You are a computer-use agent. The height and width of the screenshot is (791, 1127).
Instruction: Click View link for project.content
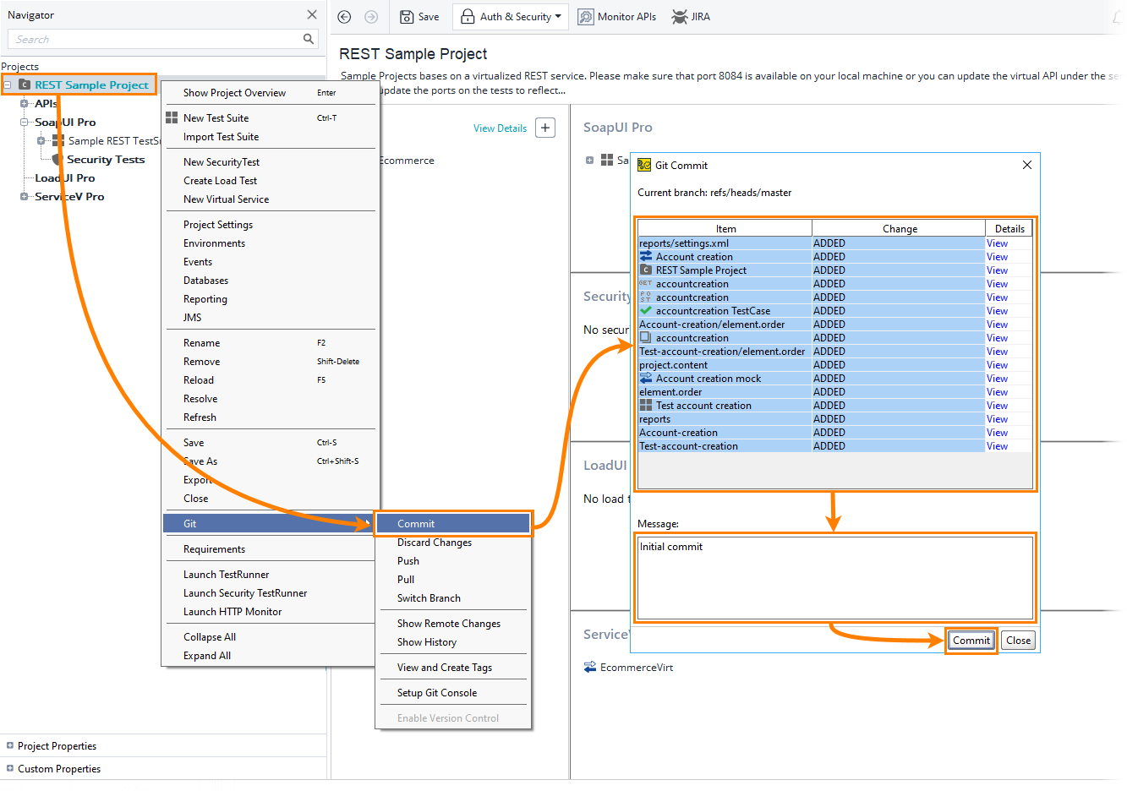[x=997, y=365]
